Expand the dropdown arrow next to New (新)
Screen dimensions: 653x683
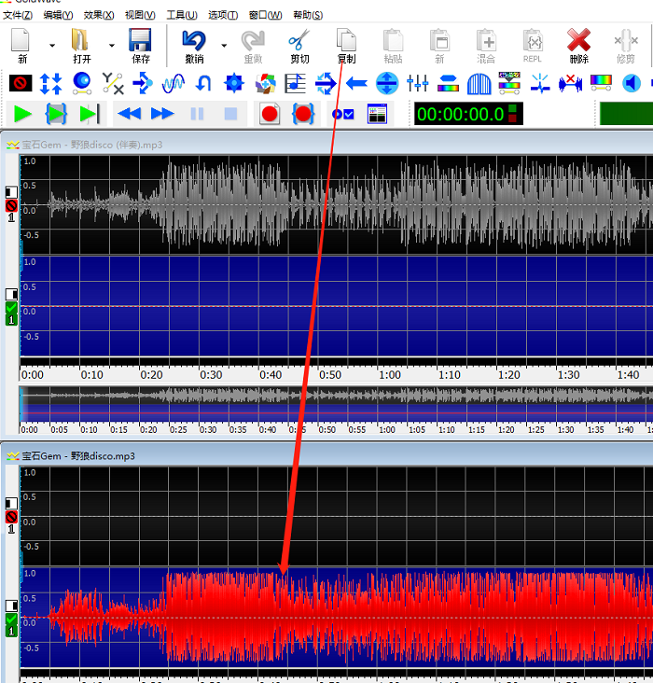(51, 45)
